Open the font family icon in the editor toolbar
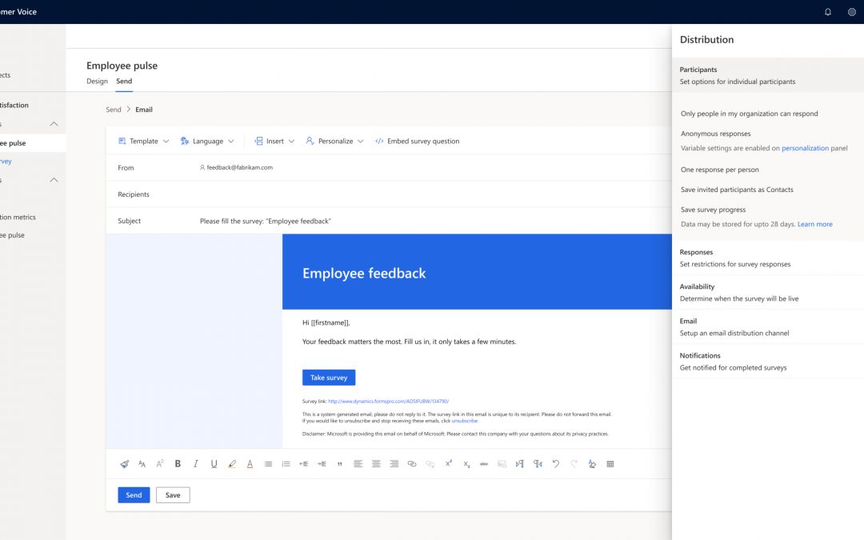Image resolution: width=864 pixels, height=540 pixels. 142,464
